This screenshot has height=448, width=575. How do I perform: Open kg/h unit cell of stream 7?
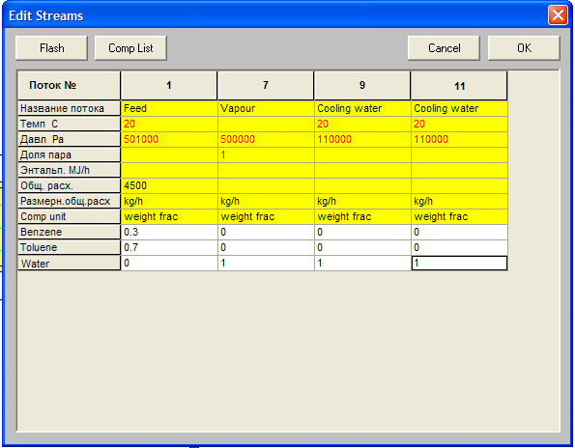pos(266,201)
